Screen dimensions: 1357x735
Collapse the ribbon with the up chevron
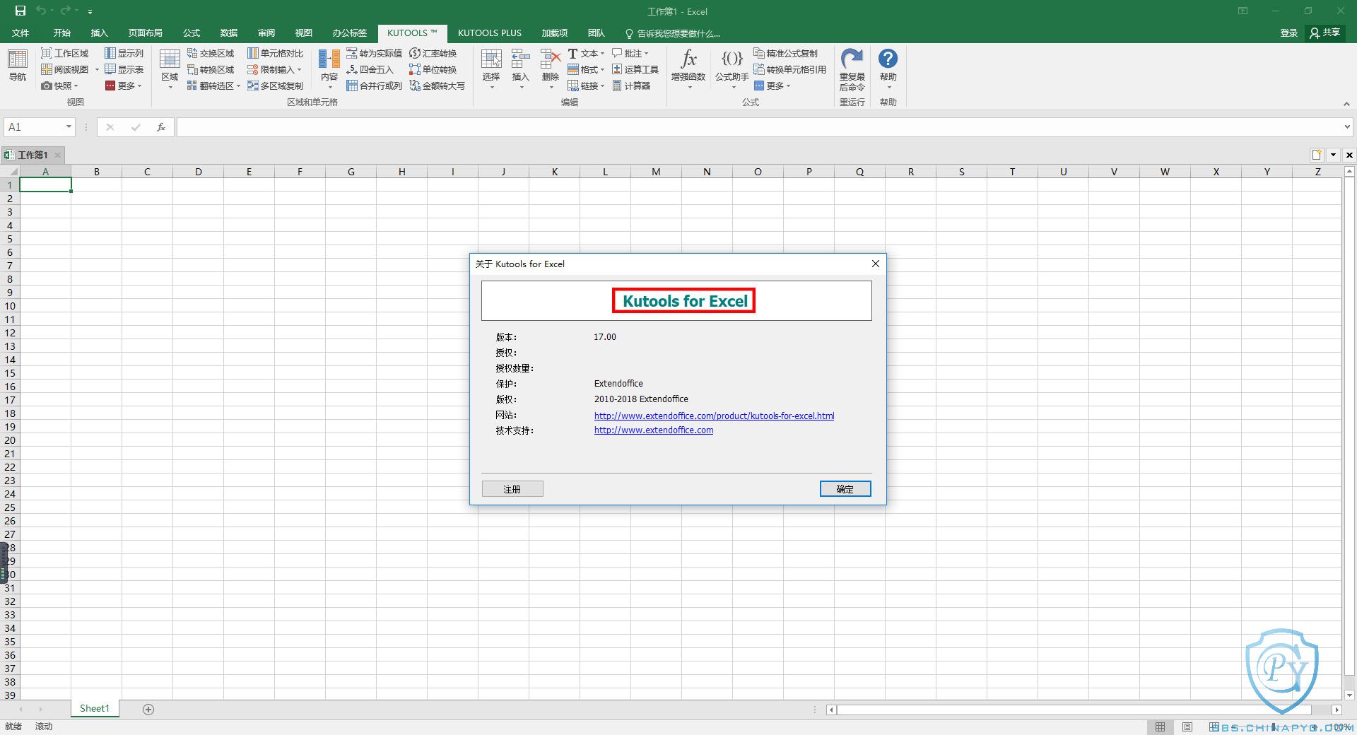[1346, 104]
